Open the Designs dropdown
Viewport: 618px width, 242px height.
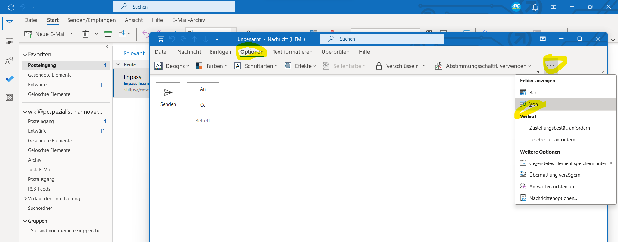[x=172, y=66]
